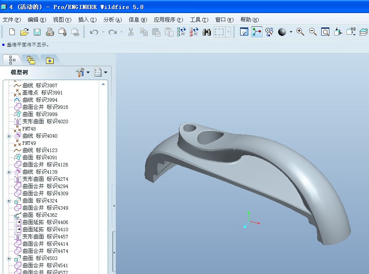Open the 编辑(E) menu
The height and width of the screenshot is (274, 369).
tap(36, 20)
